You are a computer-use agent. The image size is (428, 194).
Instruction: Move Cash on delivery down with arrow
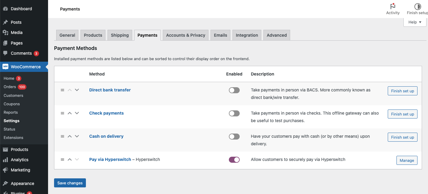click(x=77, y=136)
